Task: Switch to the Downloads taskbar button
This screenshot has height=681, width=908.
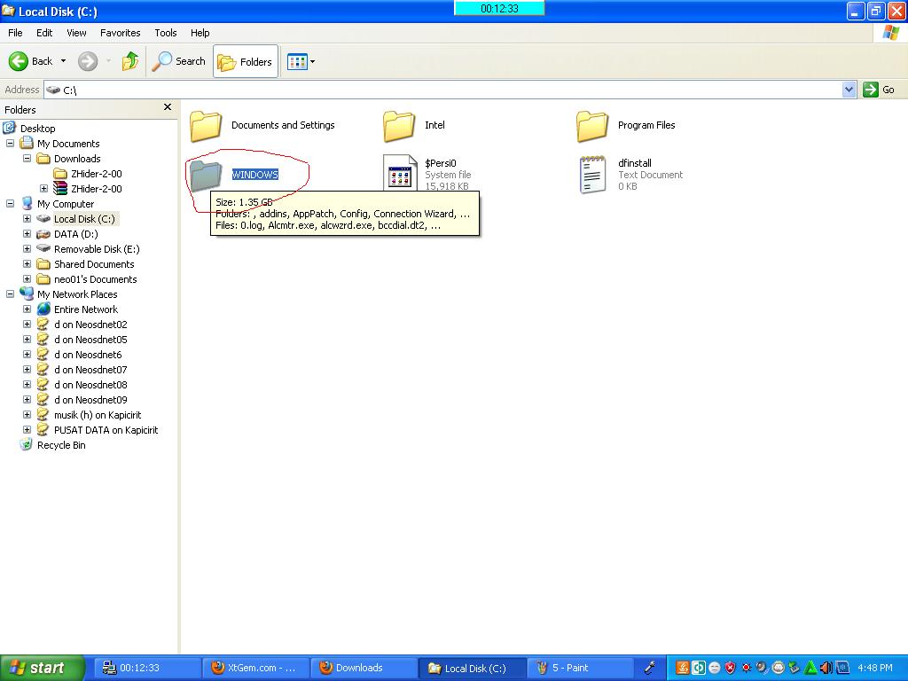Action: [x=364, y=668]
